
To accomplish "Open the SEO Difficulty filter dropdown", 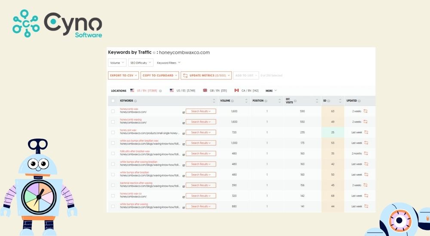I will pyautogui.click(x=141, y=63).
